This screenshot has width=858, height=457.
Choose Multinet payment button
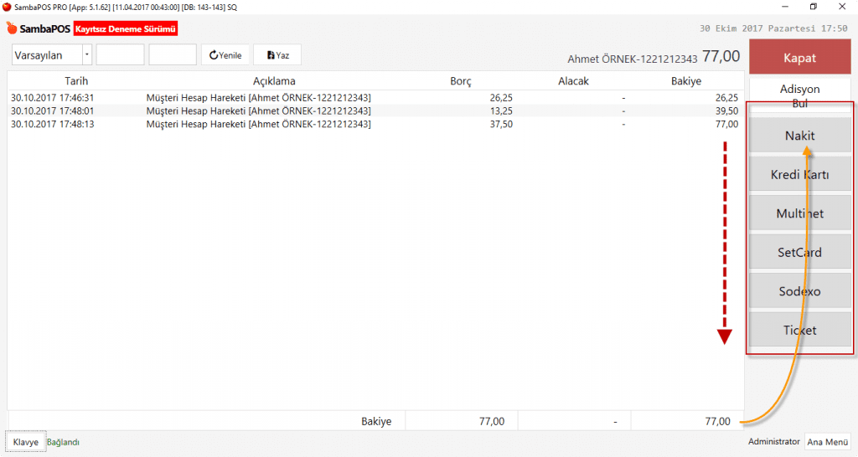799,213
